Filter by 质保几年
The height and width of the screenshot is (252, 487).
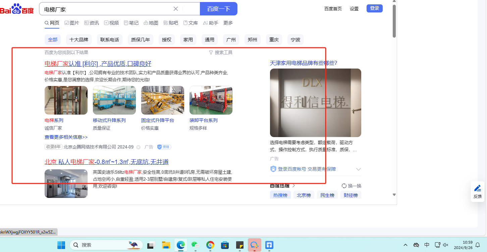point(141,40)
